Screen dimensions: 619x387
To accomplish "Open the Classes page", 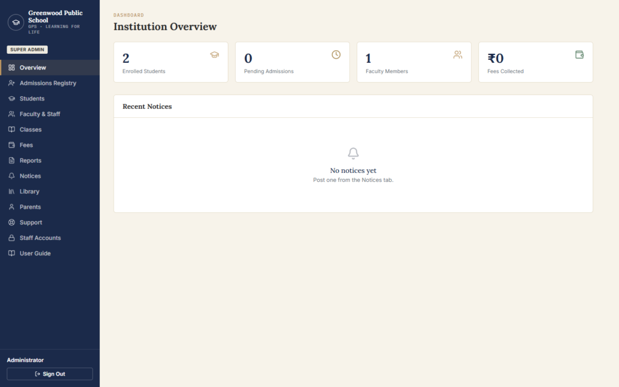I will click(50, 129).
